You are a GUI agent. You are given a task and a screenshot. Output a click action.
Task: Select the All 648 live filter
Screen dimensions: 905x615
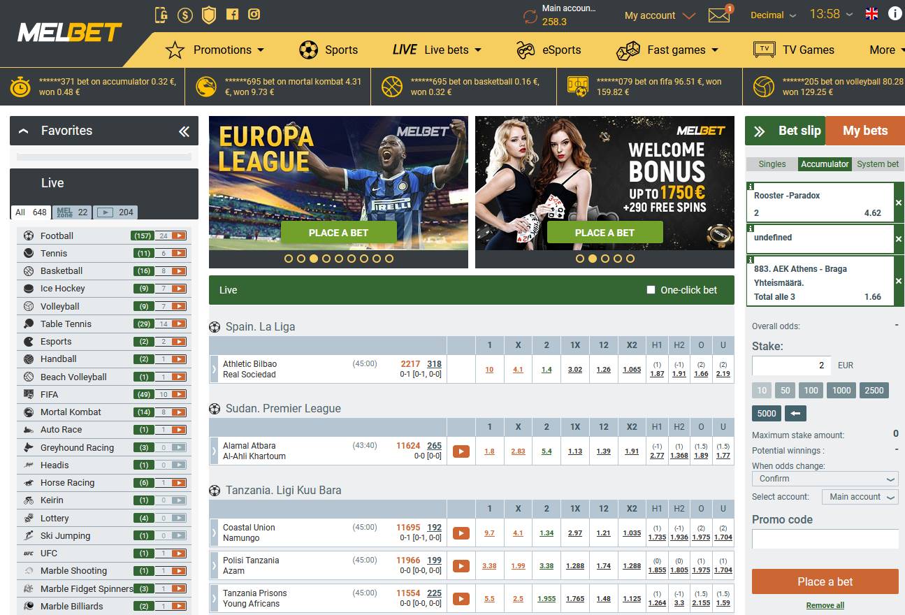pyautogui.click(x=31, y=212)
